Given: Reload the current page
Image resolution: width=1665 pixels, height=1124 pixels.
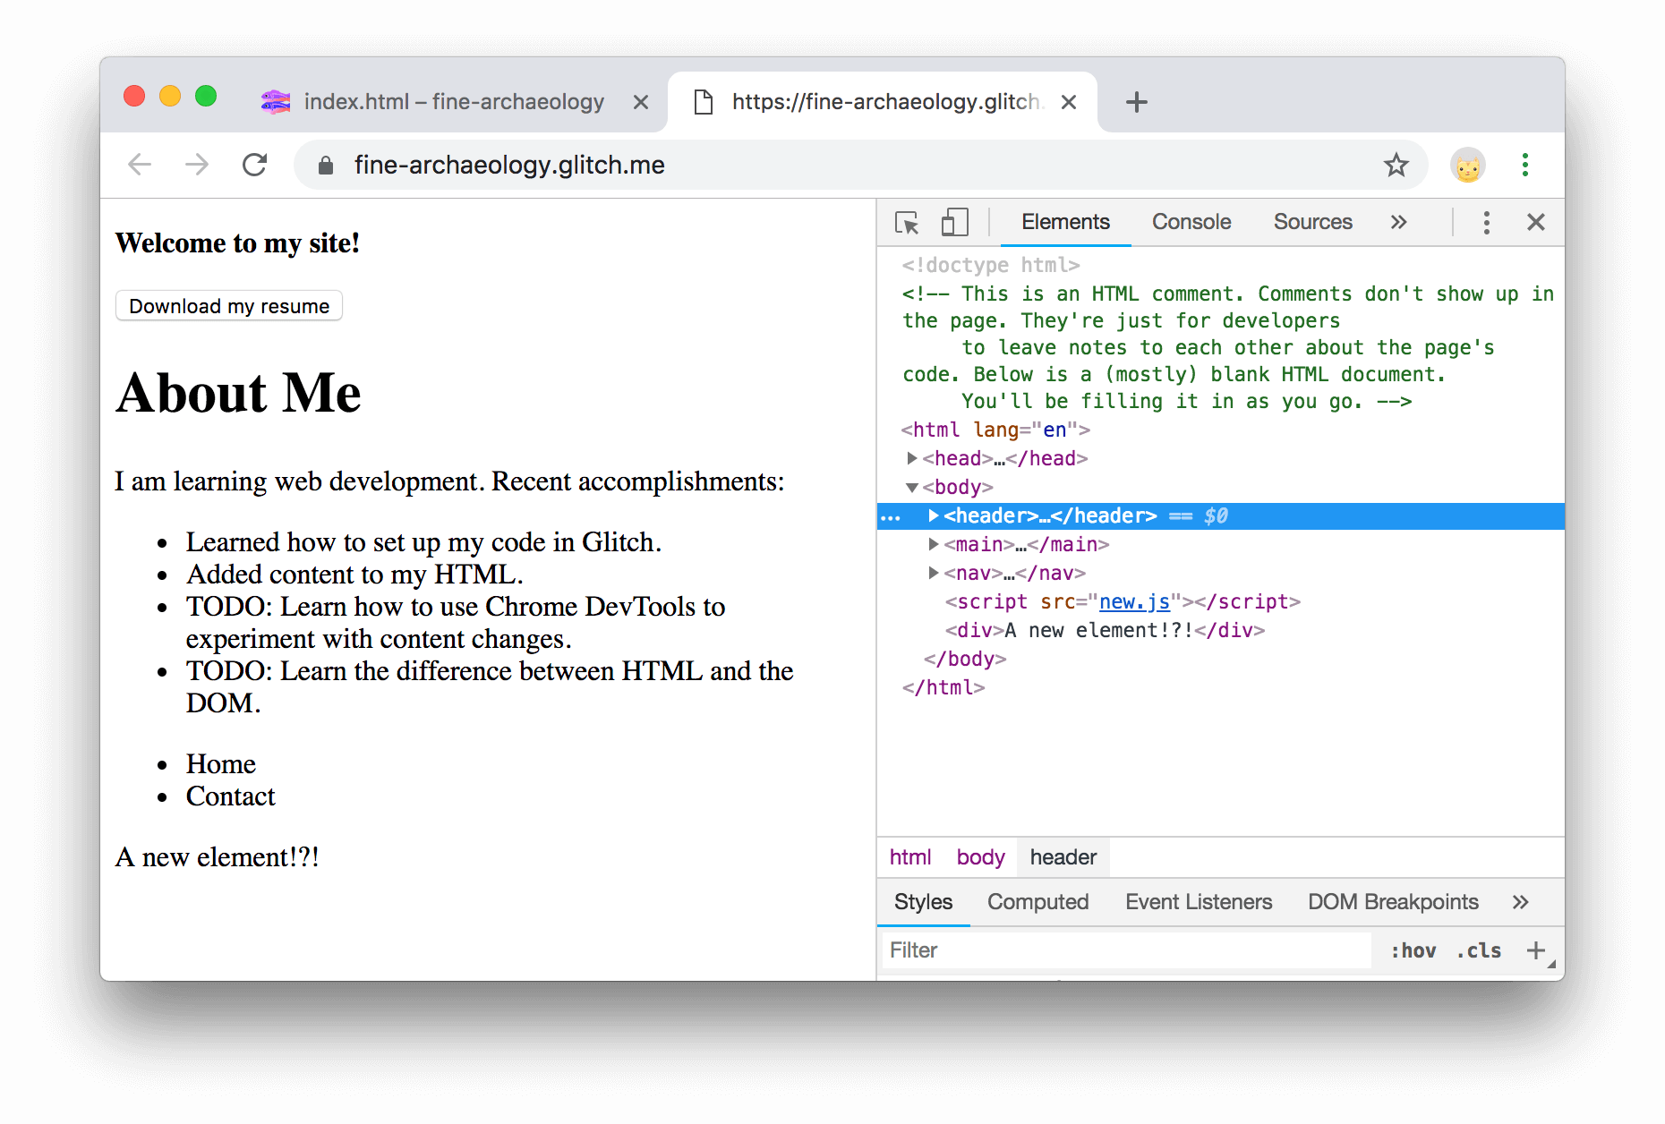Looking at the screenshot, I should point(255,165).
